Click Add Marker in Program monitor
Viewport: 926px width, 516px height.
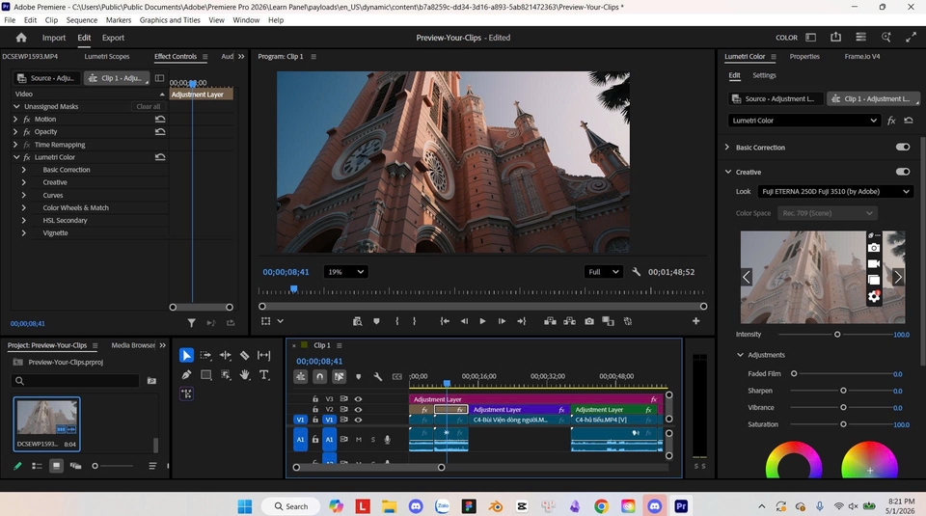coord(376,321)
